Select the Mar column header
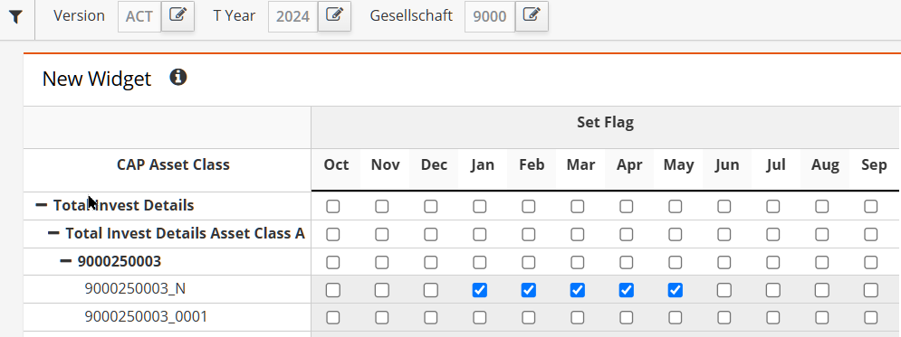 (580, 165)
